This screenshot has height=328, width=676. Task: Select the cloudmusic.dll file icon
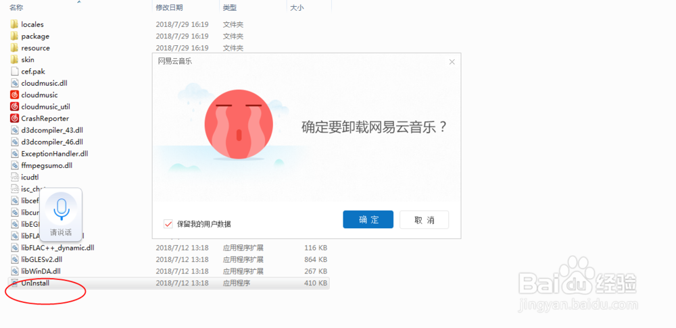pos(14,83)
